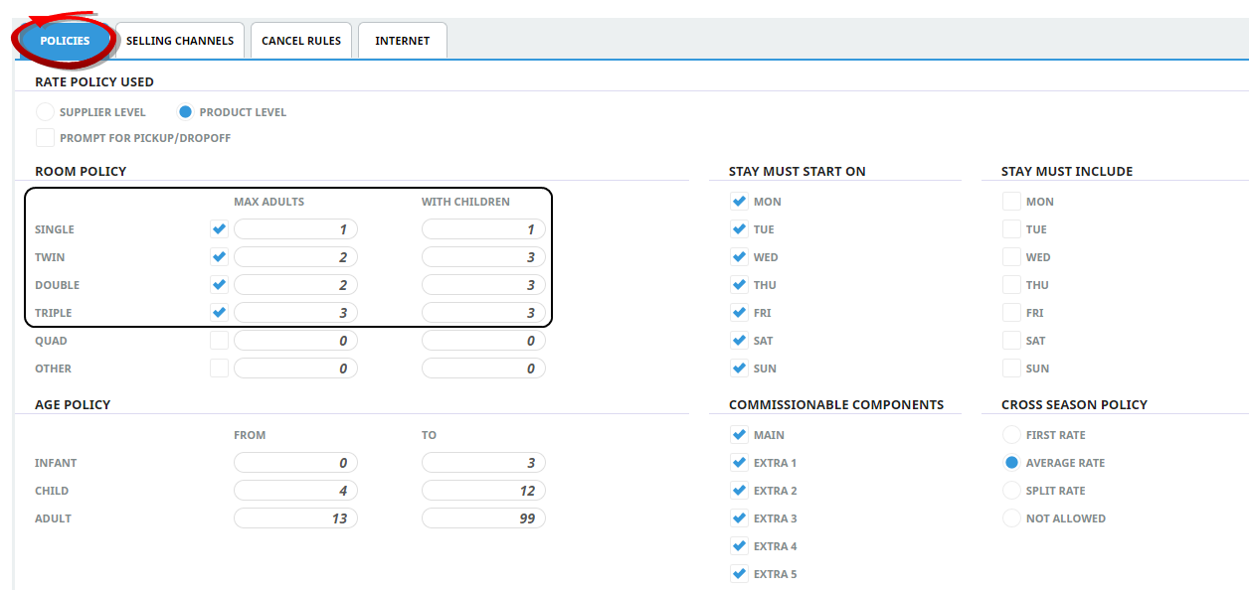Click the Infant age From field
Image resolution: width=1249 pixels, height=590 pixels.
tap(295, 463)
